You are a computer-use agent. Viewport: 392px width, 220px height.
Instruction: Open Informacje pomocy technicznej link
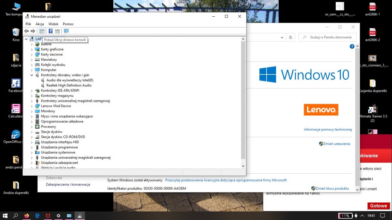328,130
